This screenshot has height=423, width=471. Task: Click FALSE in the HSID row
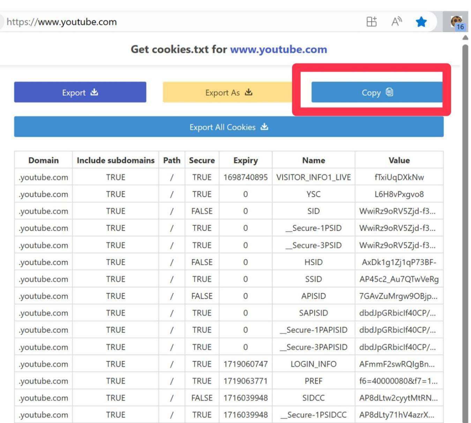202,262
